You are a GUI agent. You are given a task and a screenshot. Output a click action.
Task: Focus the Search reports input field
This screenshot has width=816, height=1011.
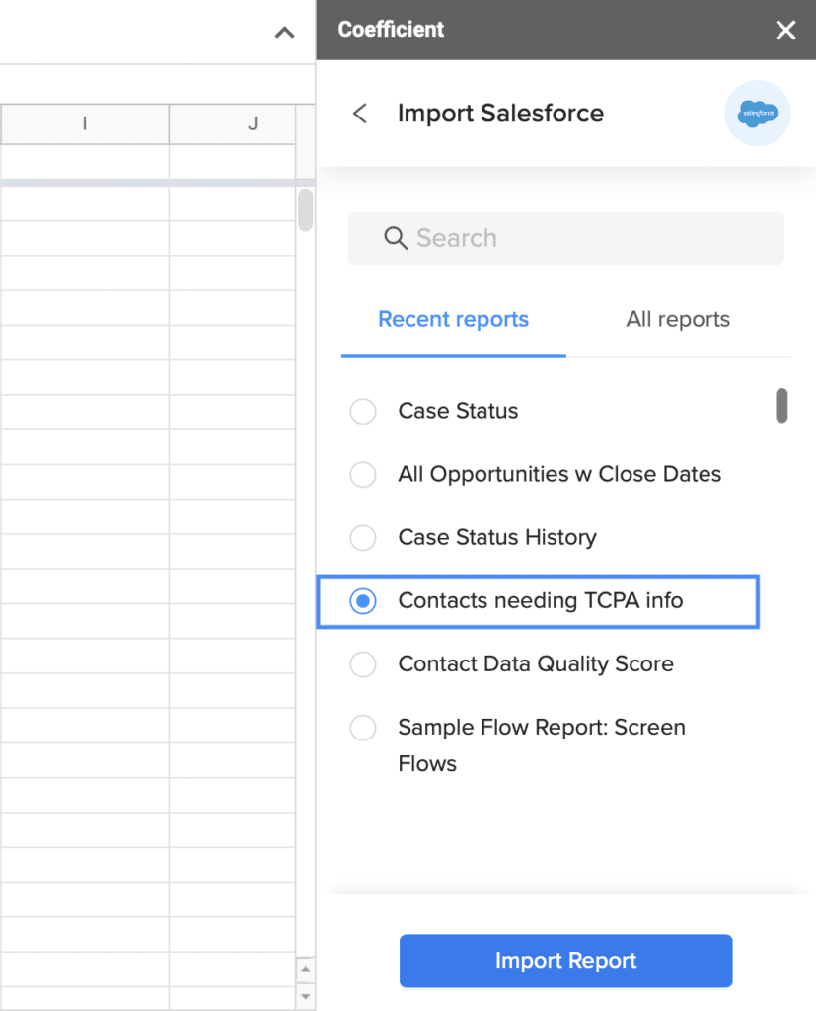pos(566,238)
